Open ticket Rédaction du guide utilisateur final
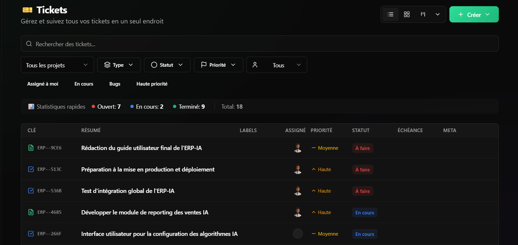The width and height of the screenshot is (518, 245). tap(141, 148)
